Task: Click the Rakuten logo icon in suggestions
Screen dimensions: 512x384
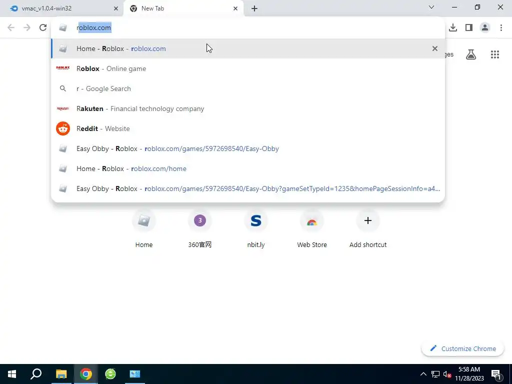Action: (63, 108)
